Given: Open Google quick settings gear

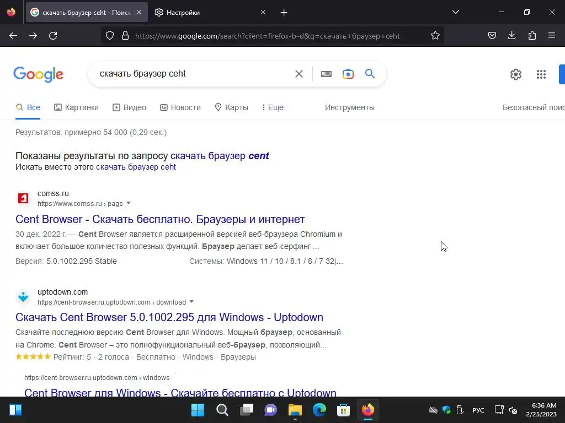Looking at the screenshot, I should [516, 74].
